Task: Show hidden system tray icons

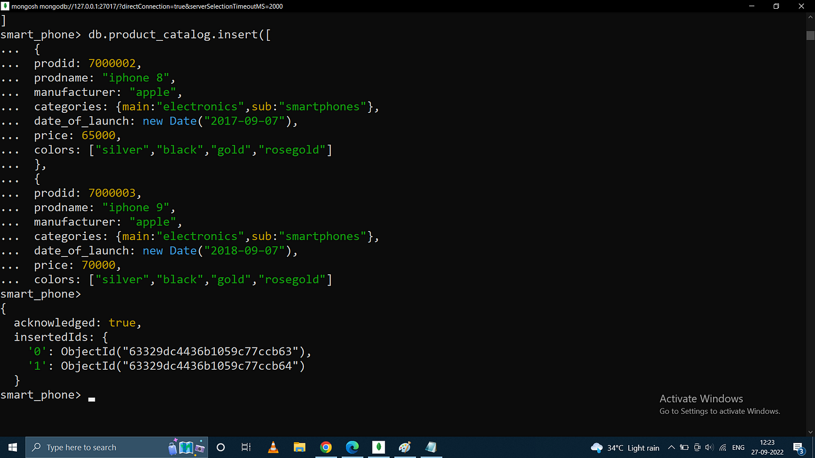Action: point(671,448)
